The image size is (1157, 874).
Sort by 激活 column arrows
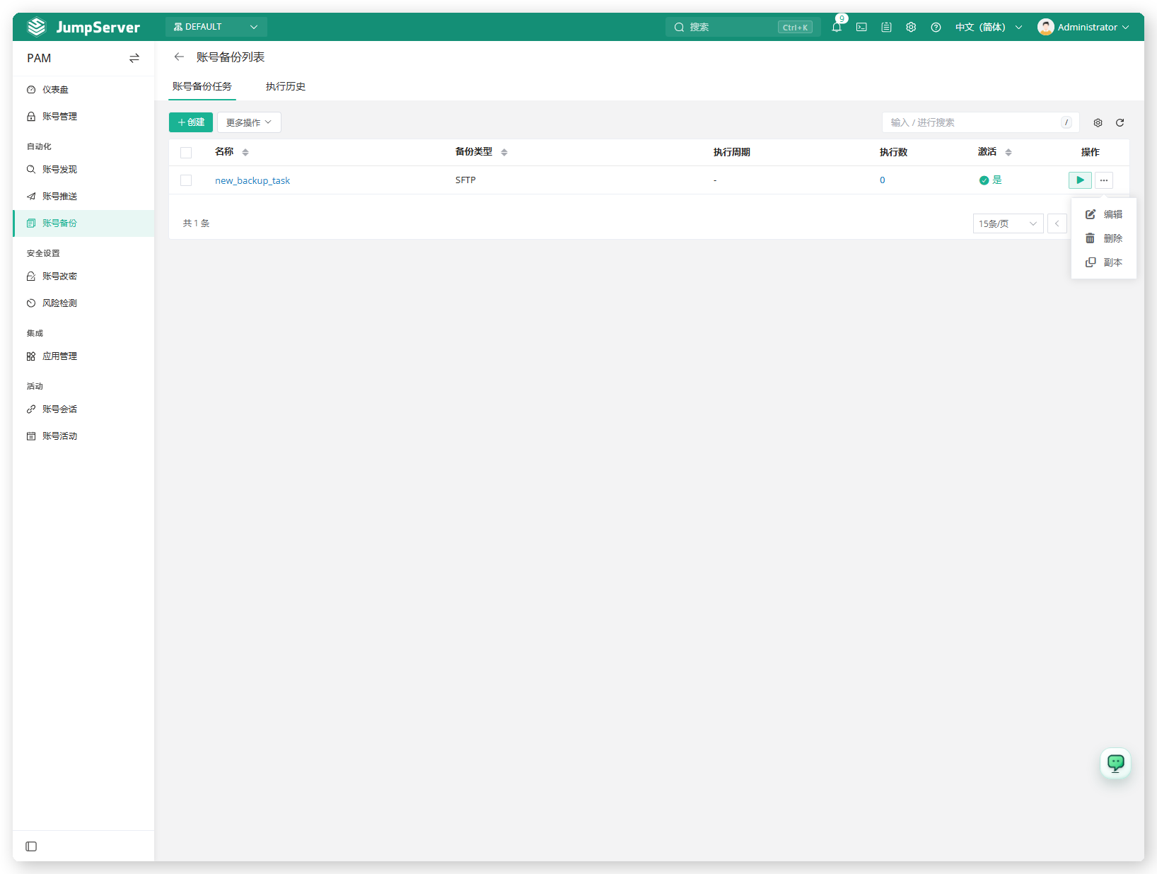pos(1008,152)
